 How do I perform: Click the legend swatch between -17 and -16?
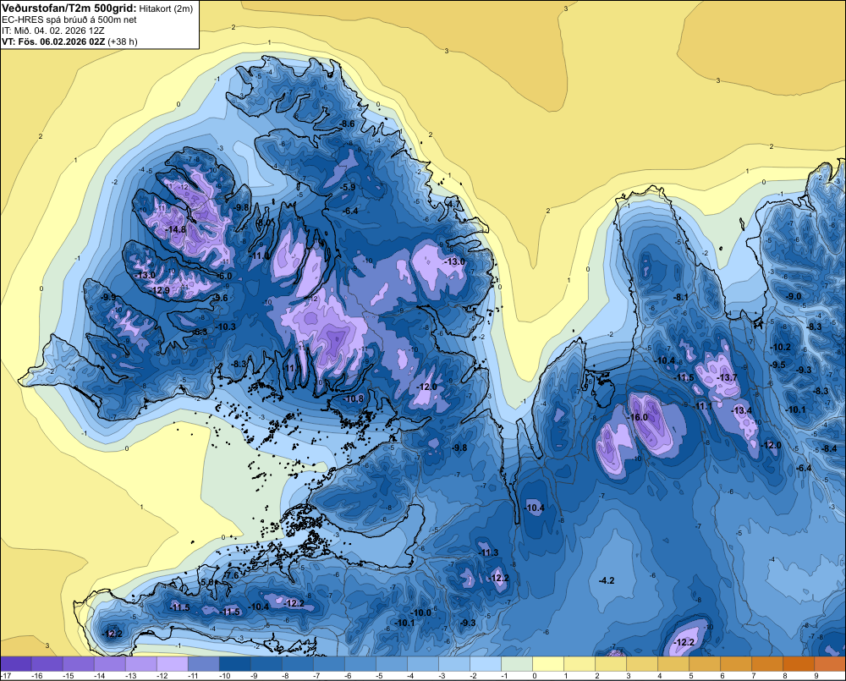coord(16,663)
